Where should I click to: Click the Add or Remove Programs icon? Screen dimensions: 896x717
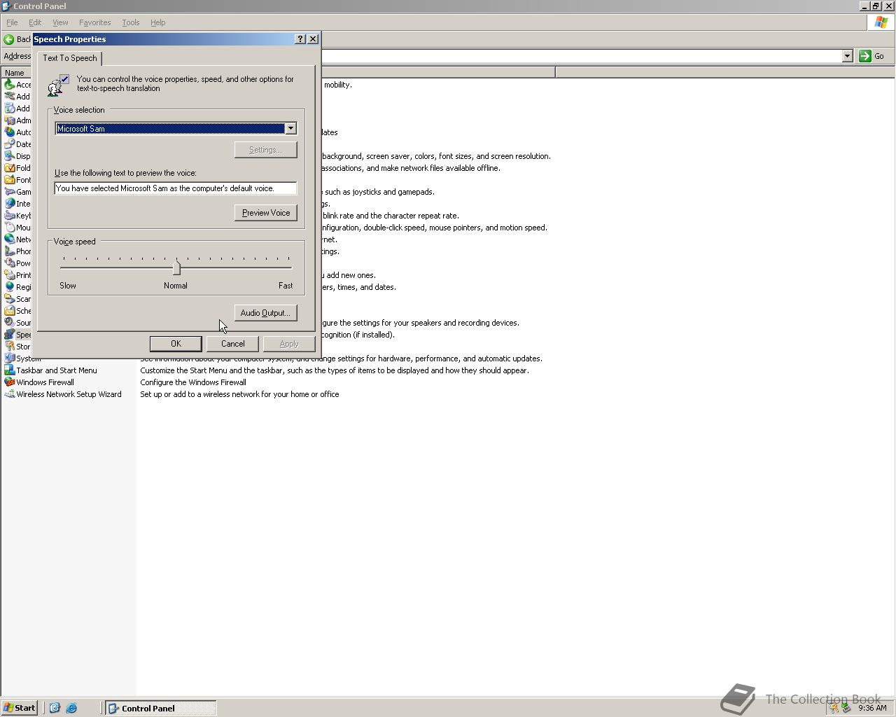click(10, 109)
